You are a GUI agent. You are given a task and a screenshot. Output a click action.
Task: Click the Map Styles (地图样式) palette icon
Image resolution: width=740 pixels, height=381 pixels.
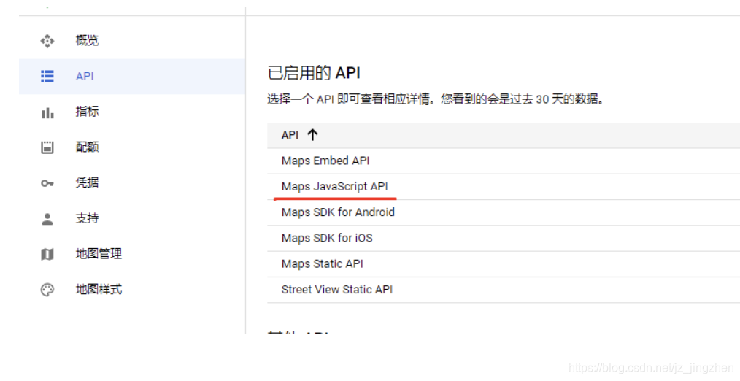(x=47, y=290)
